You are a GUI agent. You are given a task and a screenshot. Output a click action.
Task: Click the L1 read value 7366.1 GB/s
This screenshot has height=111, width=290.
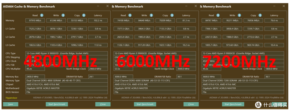click(x=211, y=29)
